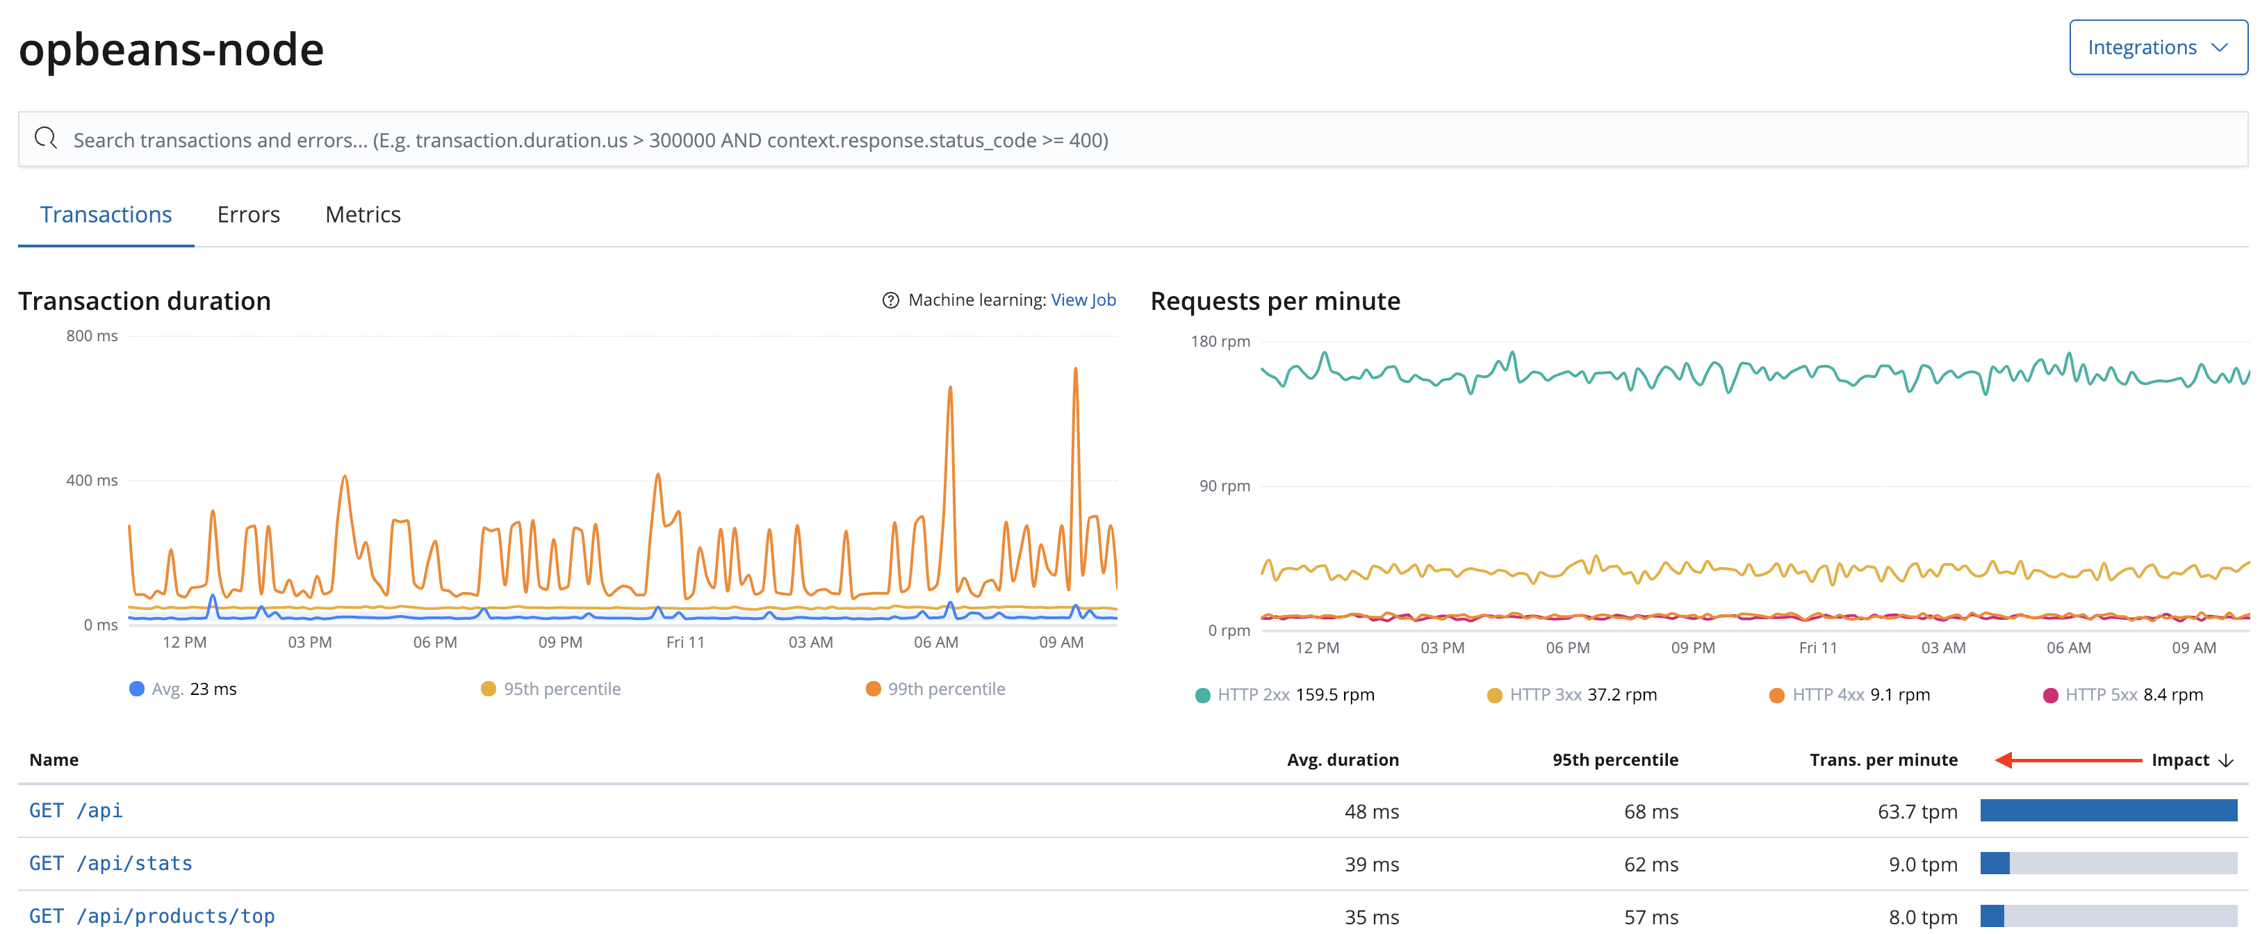
Task: Switch to the Errors tab
Action: tap(248, 214)
